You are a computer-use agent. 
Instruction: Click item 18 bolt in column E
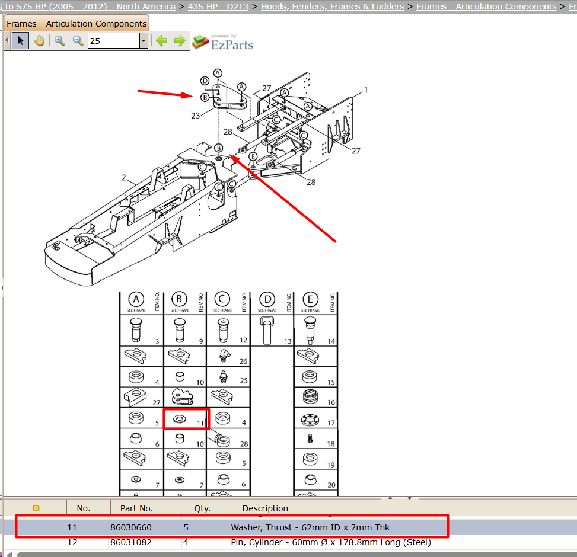pos(310,438)
